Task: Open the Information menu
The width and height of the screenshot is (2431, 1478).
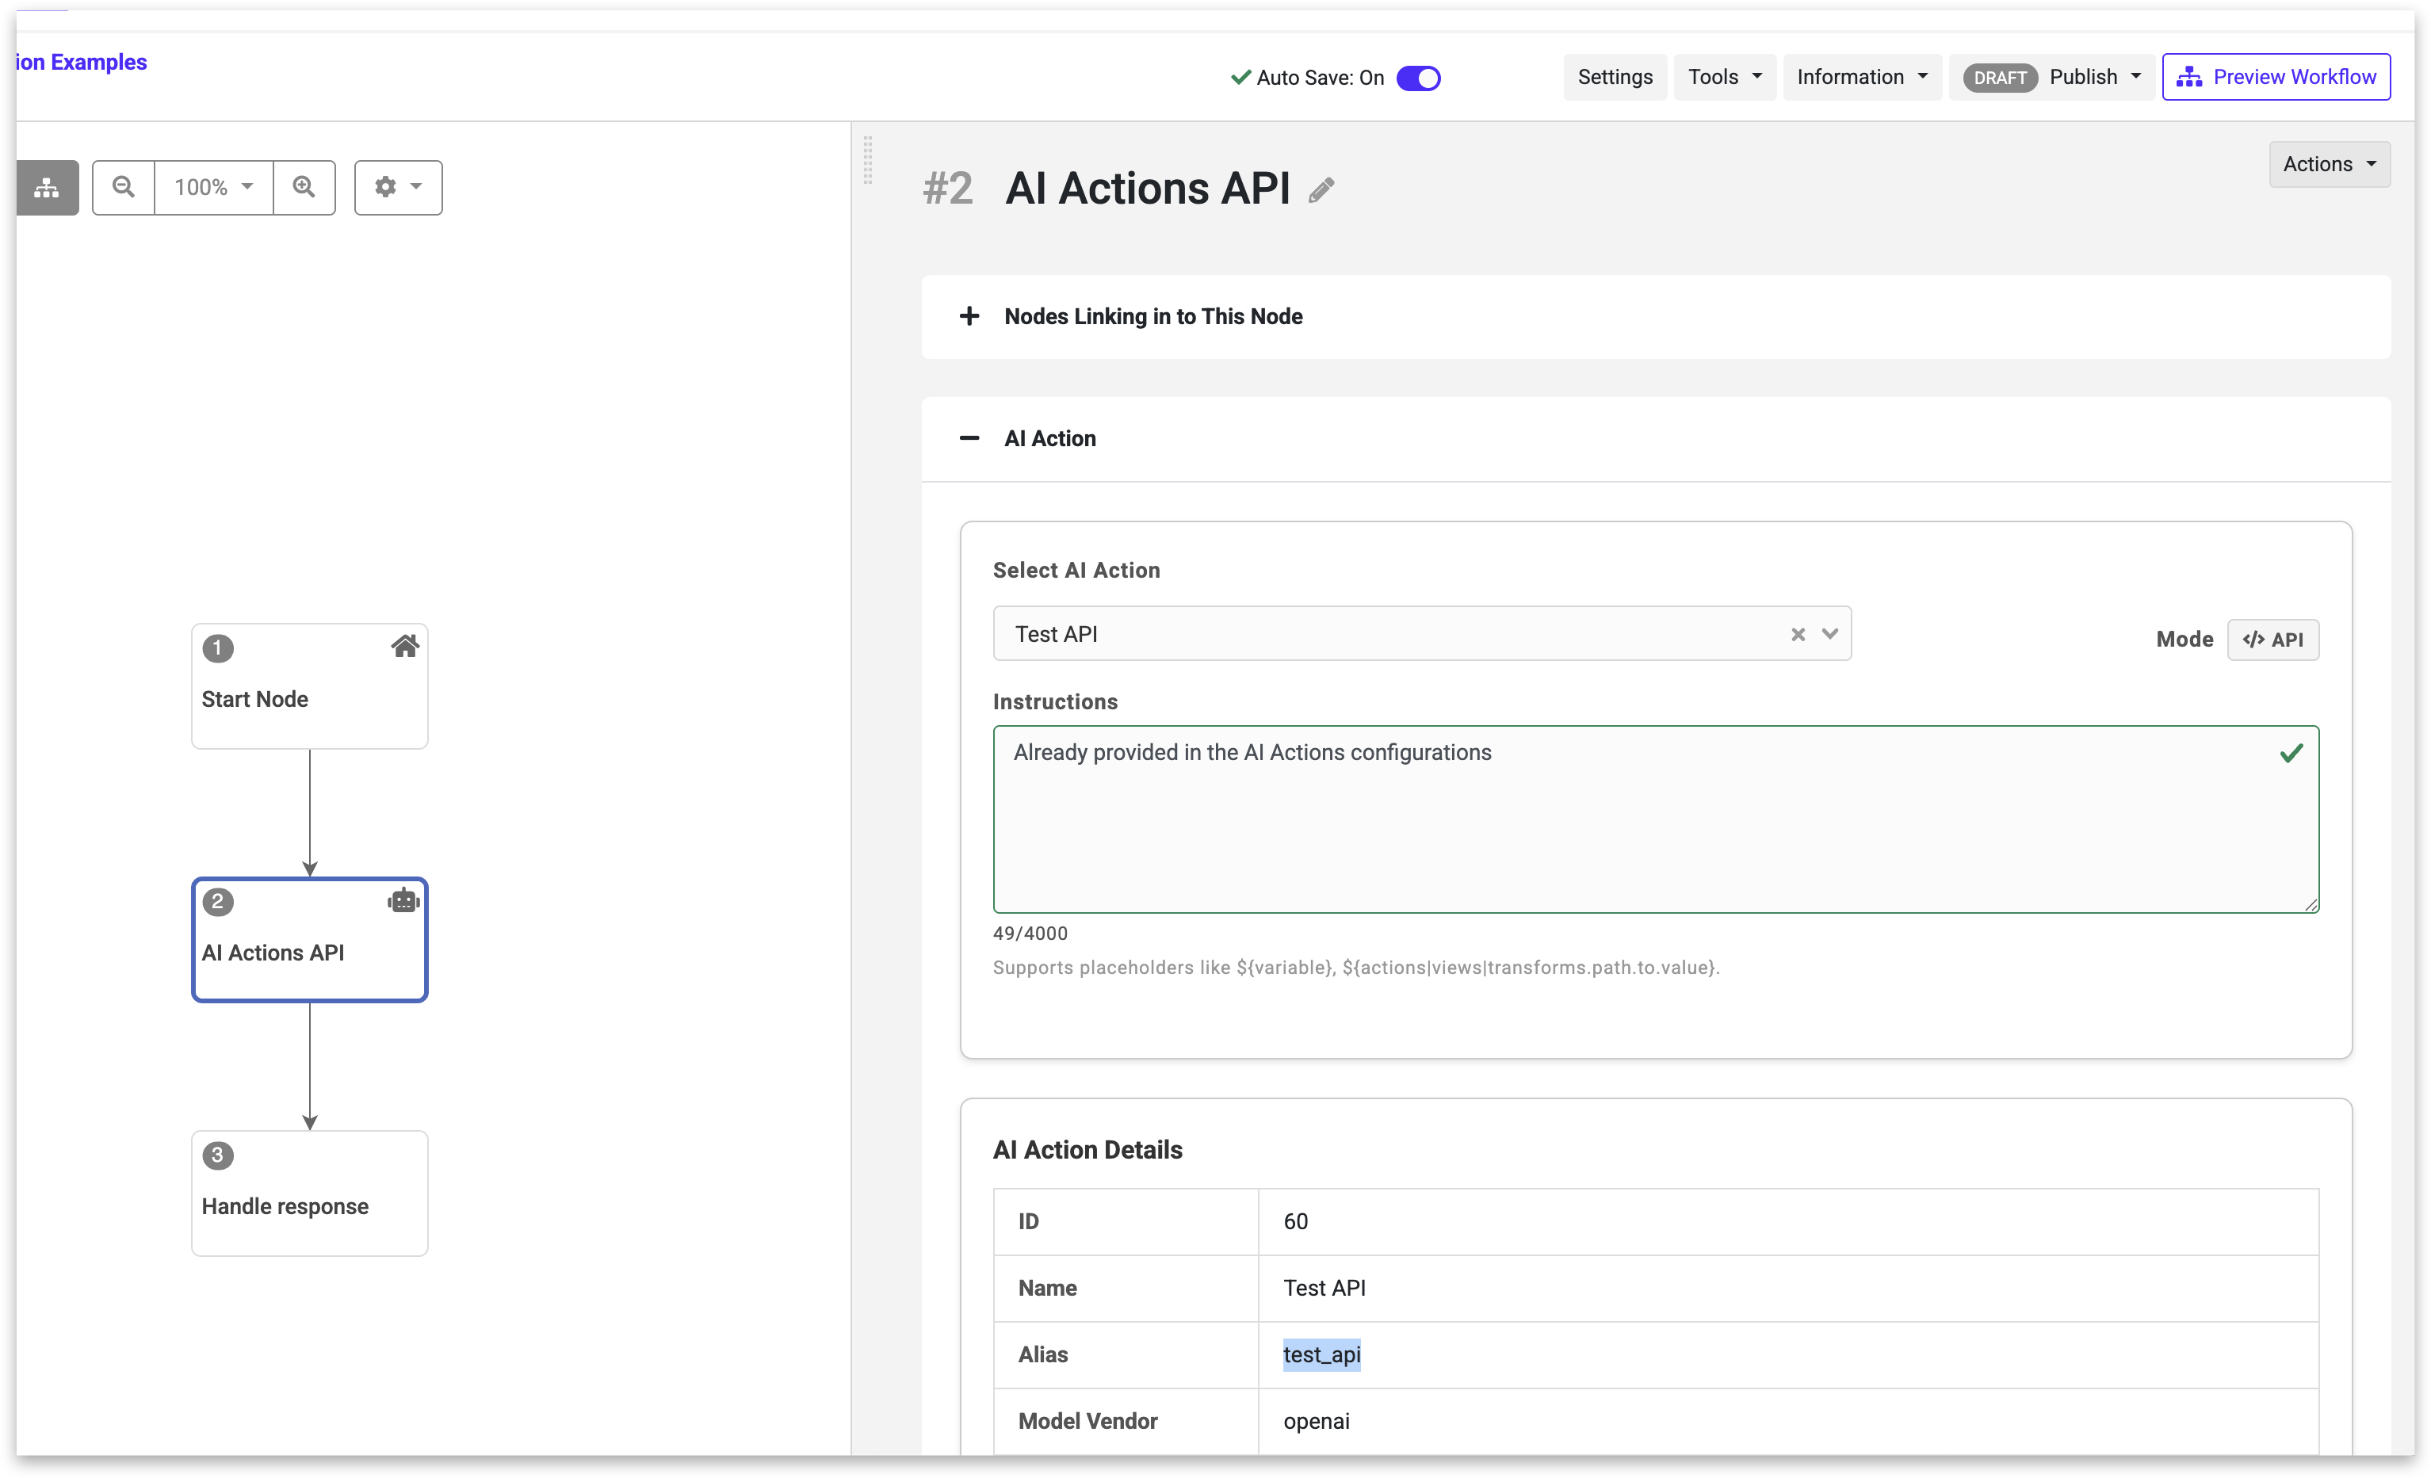Action: click(1861, 77)
